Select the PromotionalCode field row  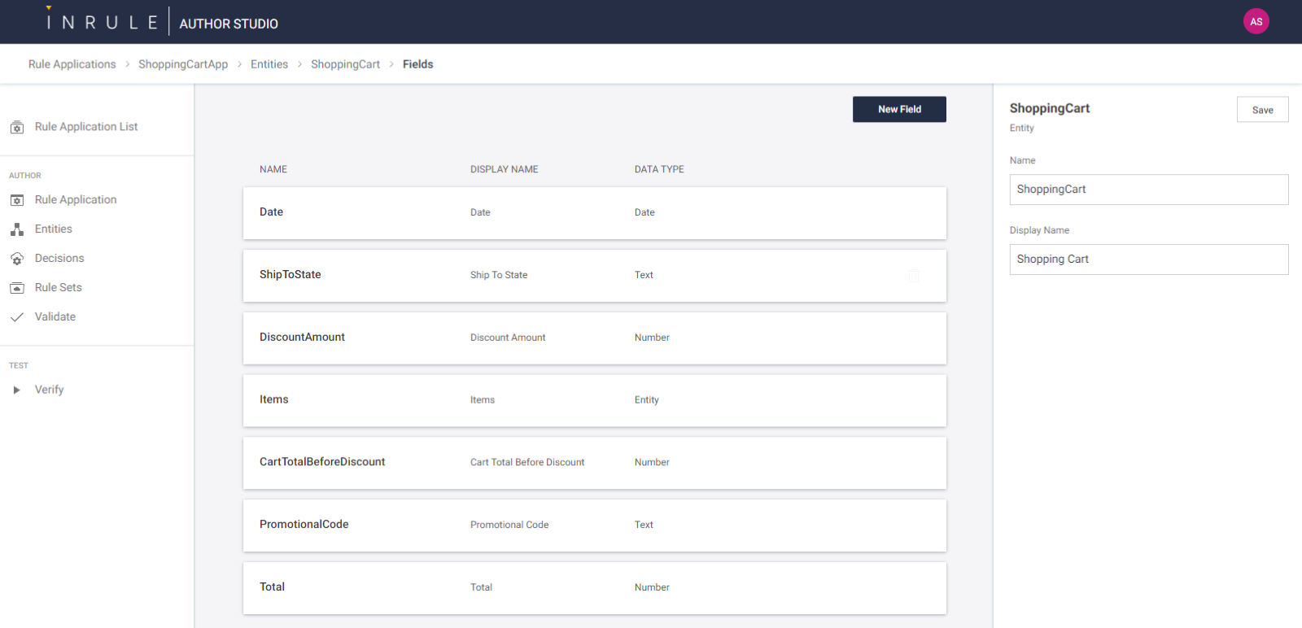(x=594, y=525)
